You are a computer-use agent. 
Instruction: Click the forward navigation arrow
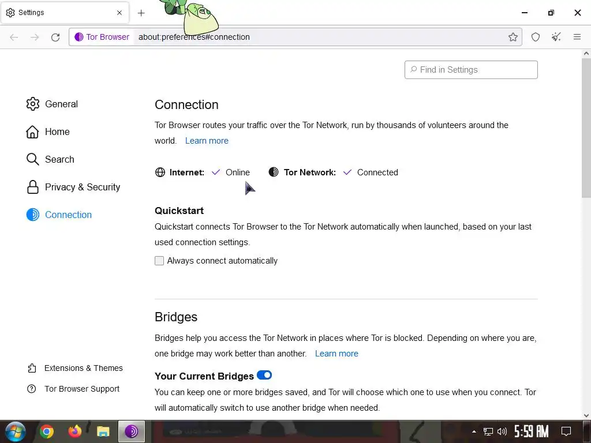35,37
